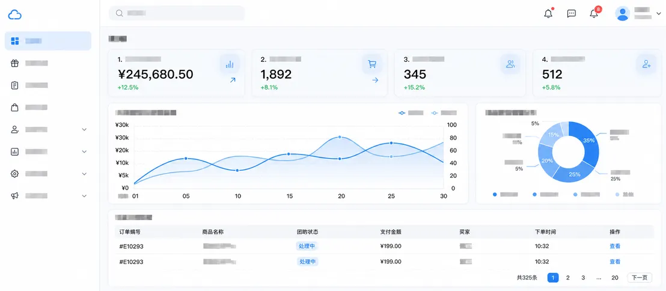Open the bell showing badge 8

click(594, 13)
